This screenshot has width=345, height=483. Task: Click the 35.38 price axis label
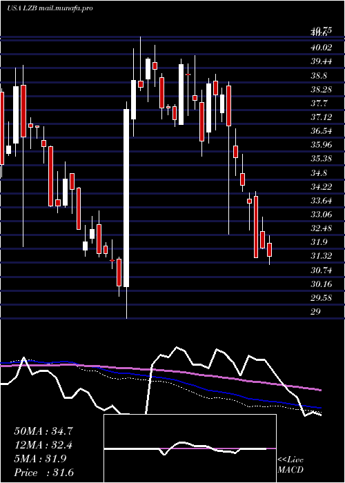pos(322,159)
